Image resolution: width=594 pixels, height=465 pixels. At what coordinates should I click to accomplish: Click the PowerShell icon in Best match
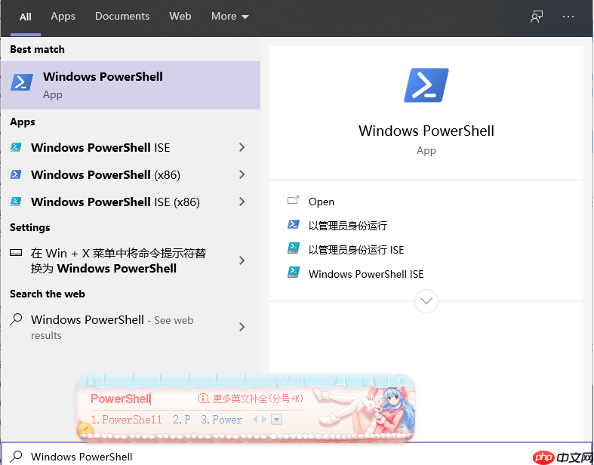click(22, 82)
